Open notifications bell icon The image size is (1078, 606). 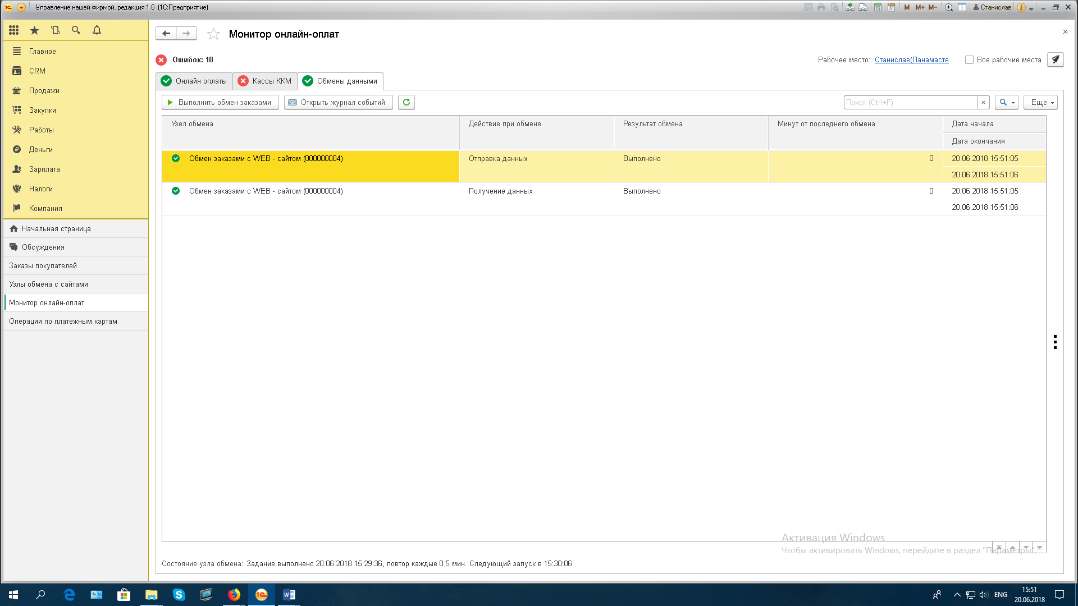click(x=97, y=30)
